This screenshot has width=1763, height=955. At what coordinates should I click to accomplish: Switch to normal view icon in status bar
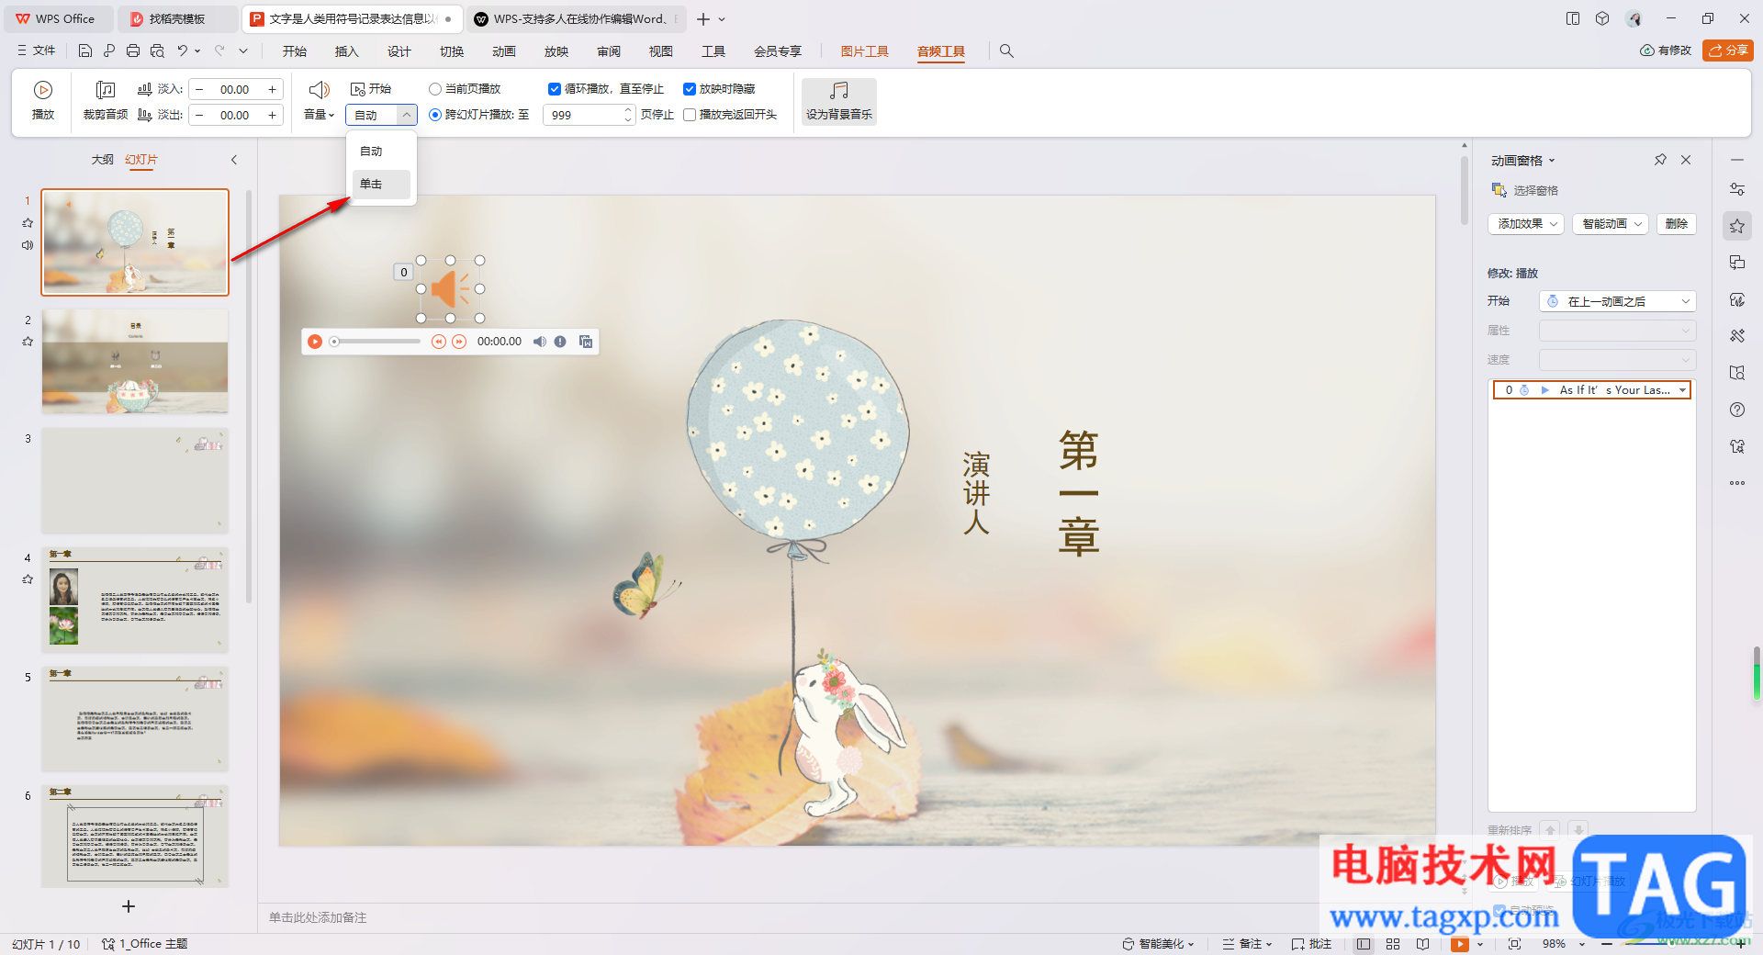(1364, 944)
